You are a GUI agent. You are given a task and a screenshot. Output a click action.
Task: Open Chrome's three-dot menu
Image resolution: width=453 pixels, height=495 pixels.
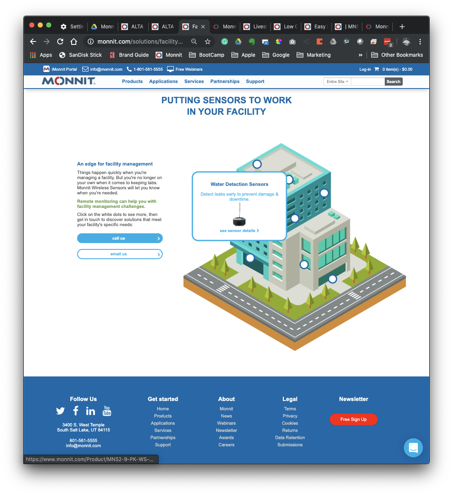(420, 41)
